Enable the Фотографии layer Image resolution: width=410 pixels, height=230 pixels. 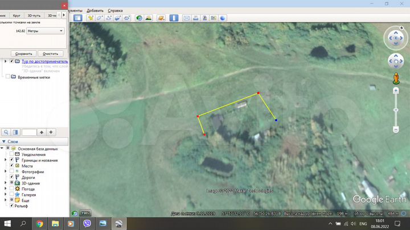click(11, 171)
